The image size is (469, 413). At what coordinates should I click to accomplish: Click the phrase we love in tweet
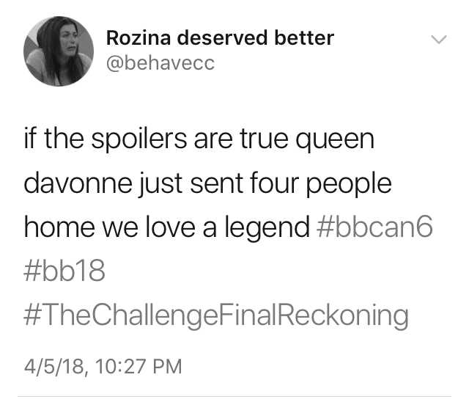coord(149,227)
